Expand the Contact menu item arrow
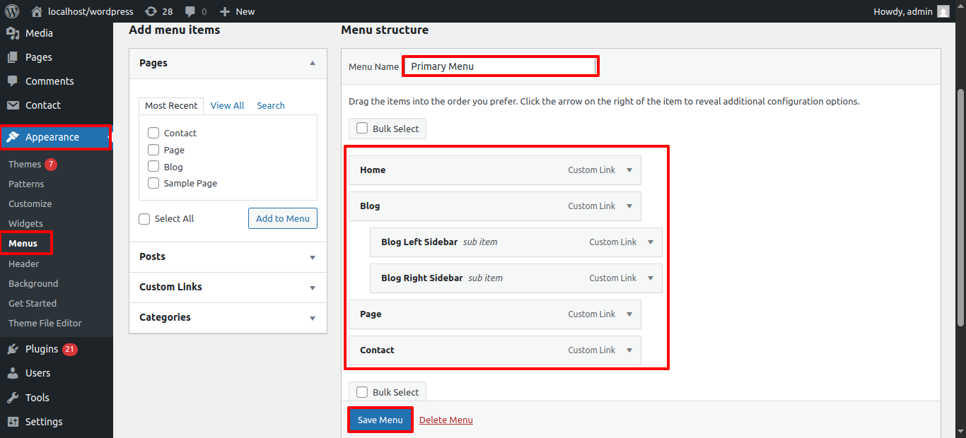Image resolution: width=966 pixels, height=438 pixels. click(629, 350)
